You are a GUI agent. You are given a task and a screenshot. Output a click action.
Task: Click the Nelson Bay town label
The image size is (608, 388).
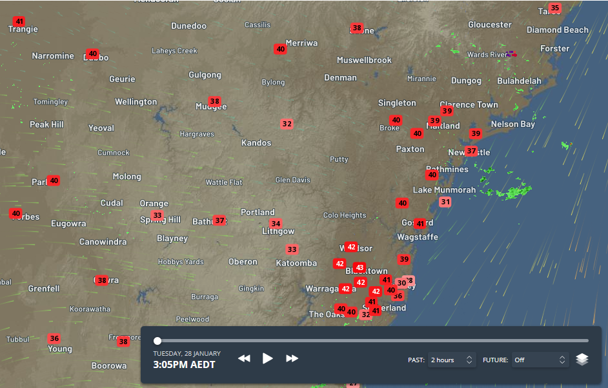(512, 124)
